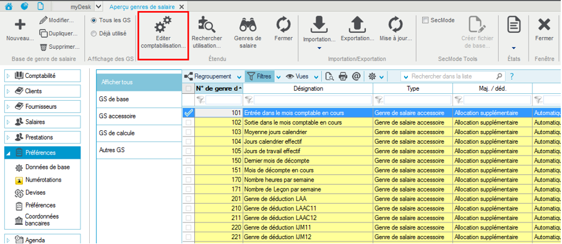Screen dimensions: 562x244
Task: Open Vues dropdown chevron
Action: click(316, 77)
